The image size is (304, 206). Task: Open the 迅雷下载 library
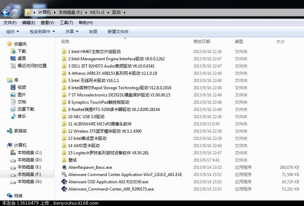[22, 109]
